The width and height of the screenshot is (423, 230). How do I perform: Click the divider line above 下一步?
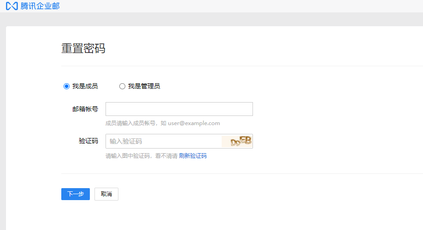click(x=230, y=173)
